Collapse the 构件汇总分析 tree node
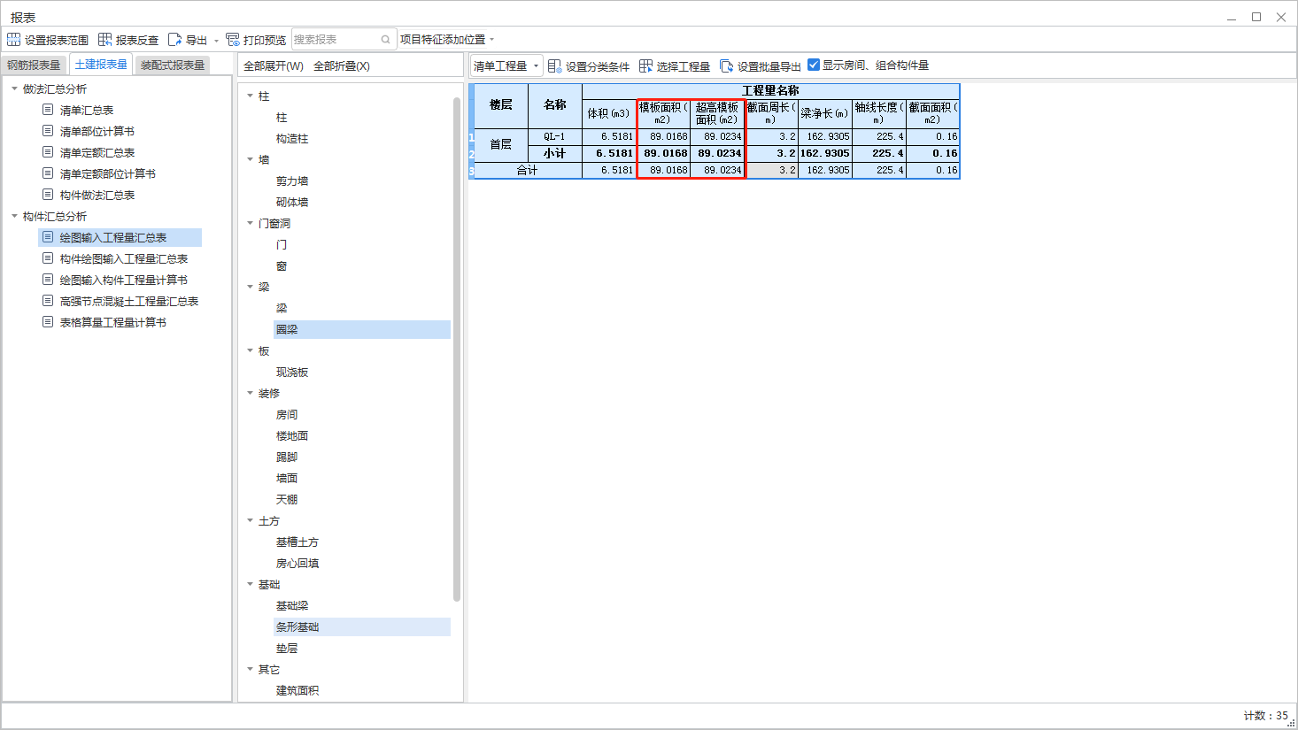1298x730 pixels. pyautogui.click(x=14, y=216)
